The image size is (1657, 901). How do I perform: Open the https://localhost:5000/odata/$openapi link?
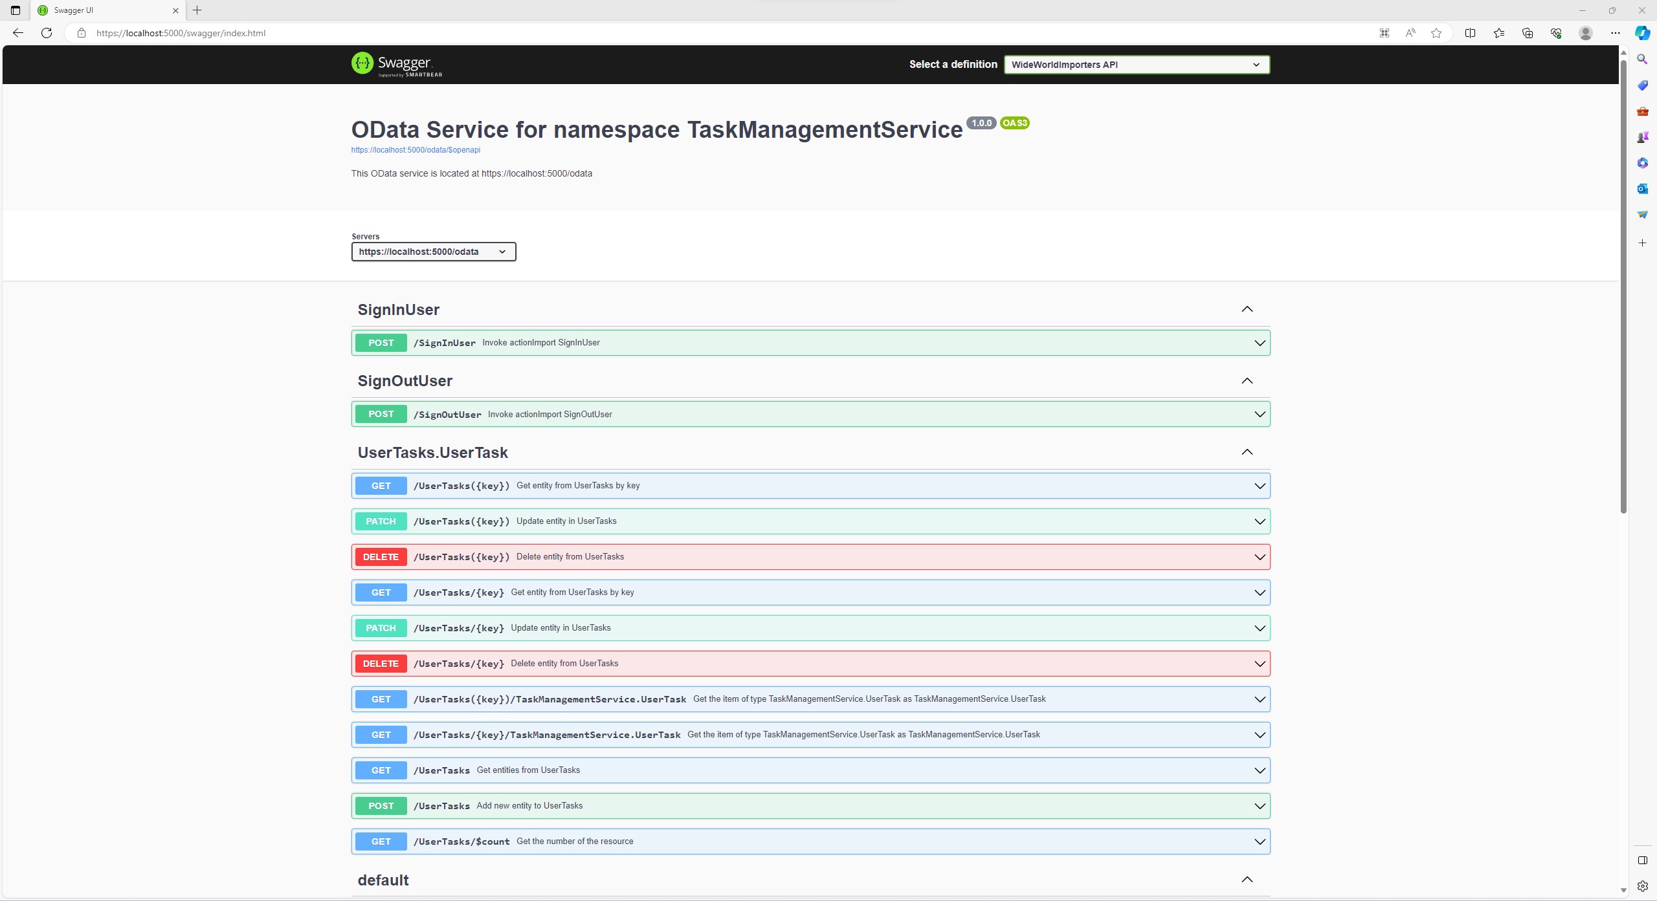tap(416, 150)
